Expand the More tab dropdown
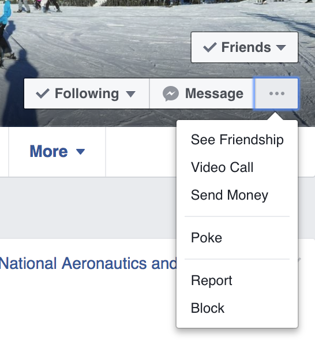 pos(80,152)
